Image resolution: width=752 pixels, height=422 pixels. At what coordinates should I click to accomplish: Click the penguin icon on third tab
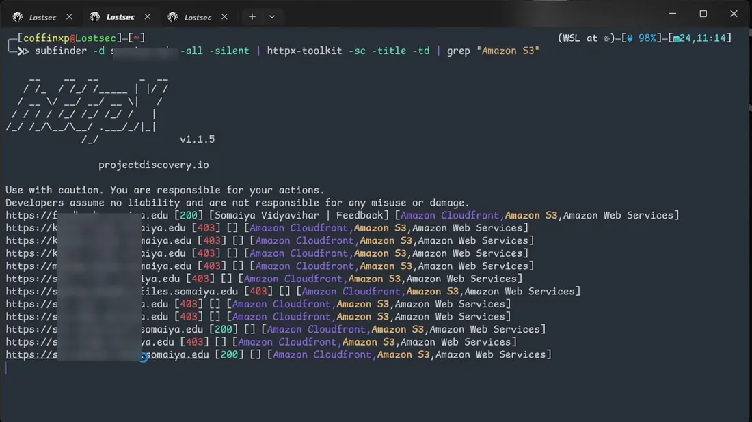click(173, 17)
